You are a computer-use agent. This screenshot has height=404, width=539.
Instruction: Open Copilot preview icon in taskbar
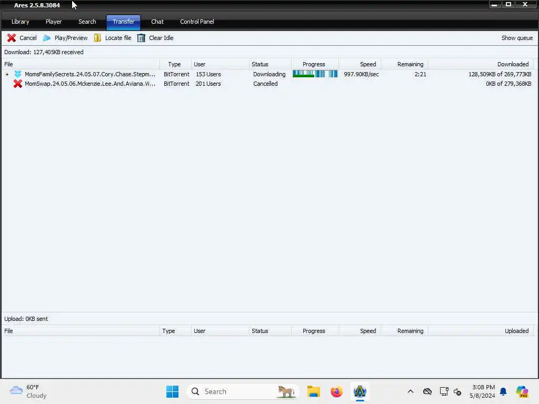[522, 391]
